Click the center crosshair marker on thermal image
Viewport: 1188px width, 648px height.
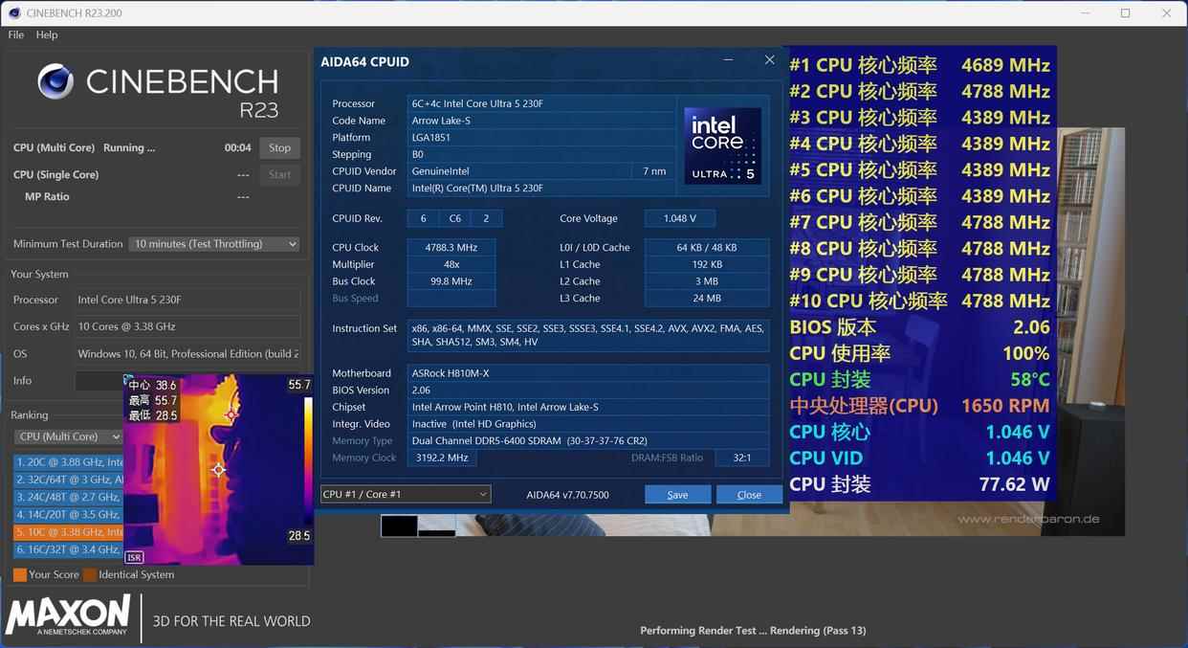tap(219, 469)
